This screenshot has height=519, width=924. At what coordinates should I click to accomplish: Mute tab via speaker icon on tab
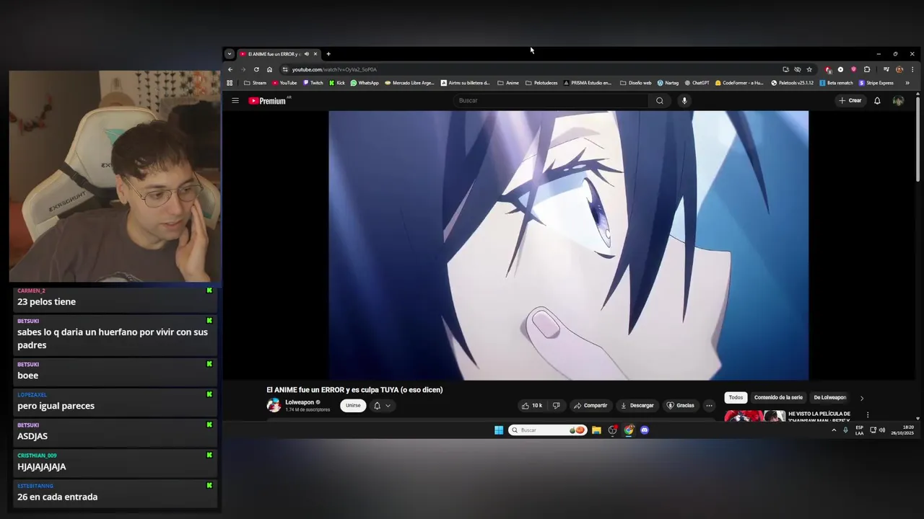pyautogui.click(x=306, y=54)
